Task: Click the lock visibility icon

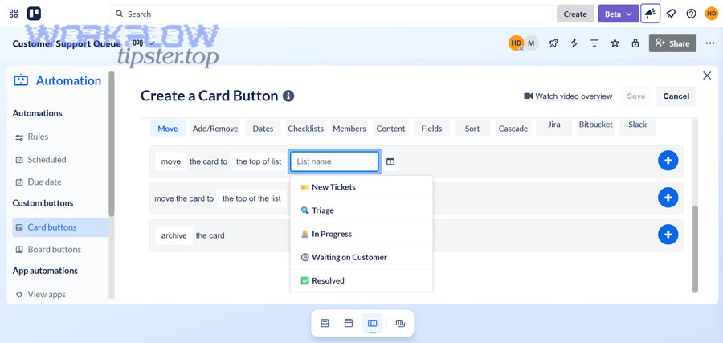Action: coord(635,43)
